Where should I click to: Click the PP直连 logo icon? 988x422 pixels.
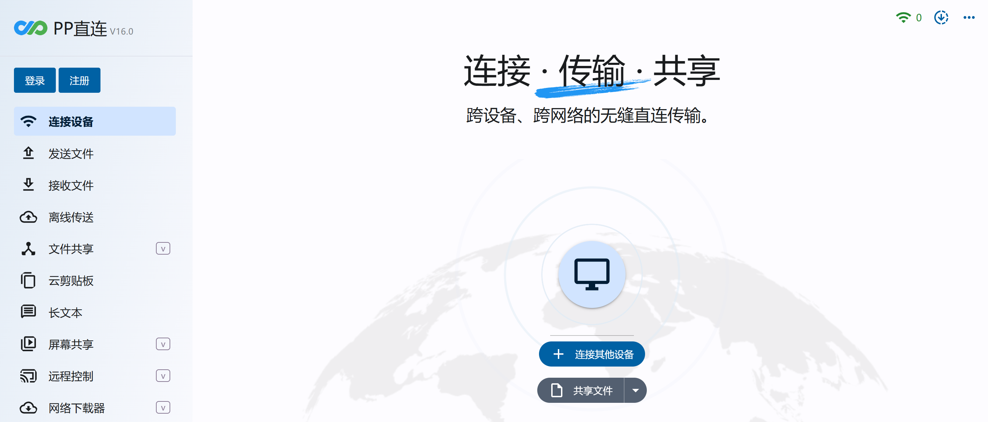click(x=31, y=28)
